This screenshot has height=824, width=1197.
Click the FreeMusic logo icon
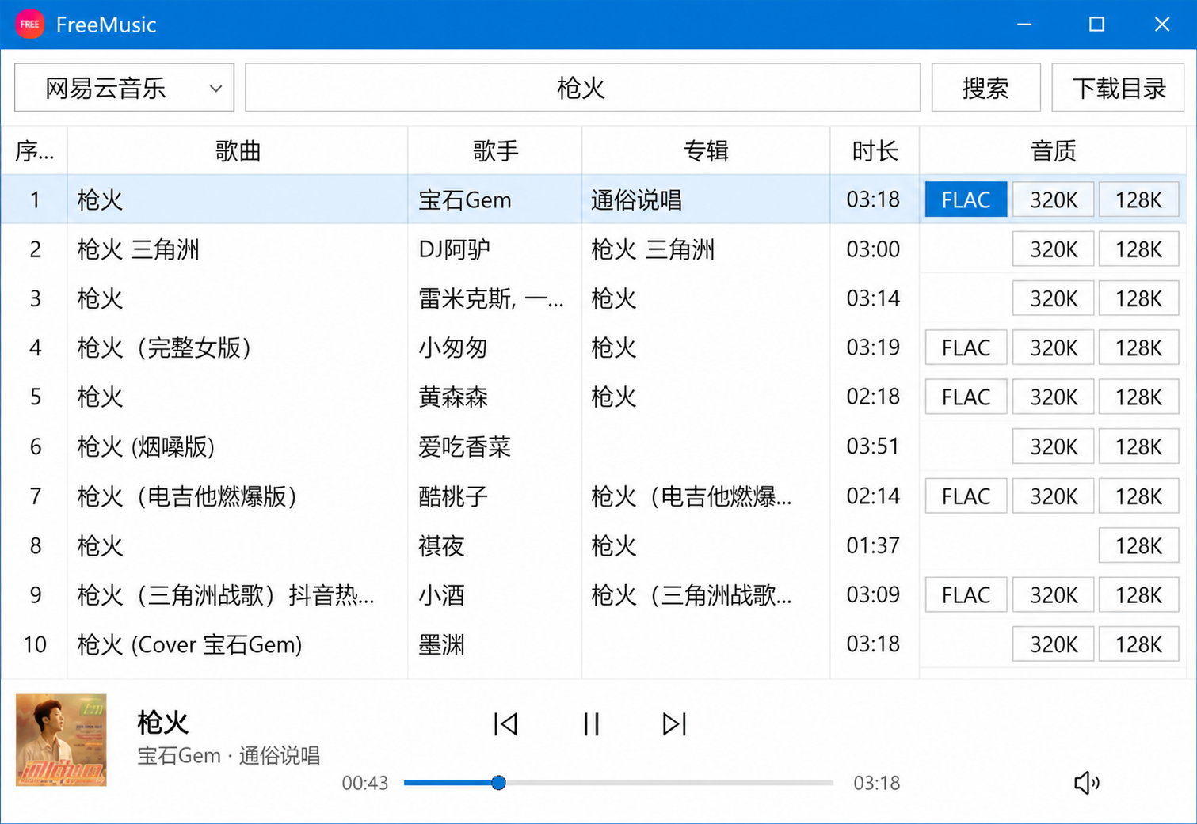[x=30, y=25]
